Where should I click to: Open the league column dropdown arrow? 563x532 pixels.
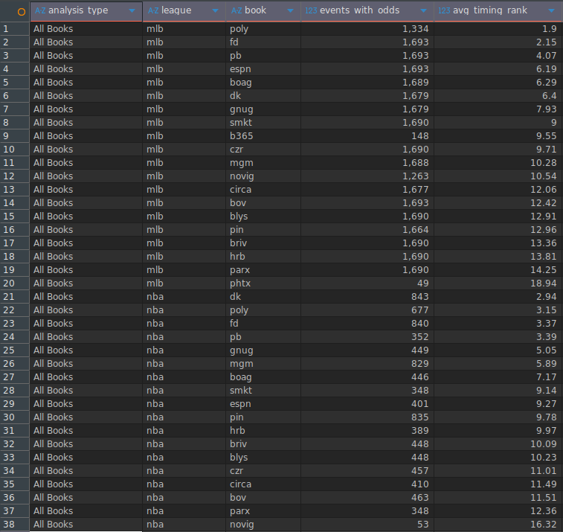click(x=216, y=11)
